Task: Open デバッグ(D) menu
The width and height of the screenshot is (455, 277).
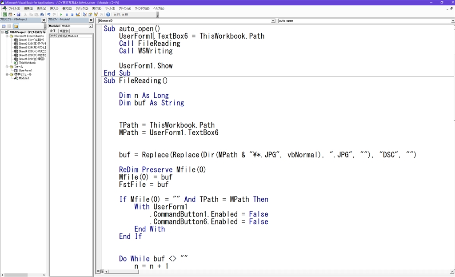Action: coord(82,8)
